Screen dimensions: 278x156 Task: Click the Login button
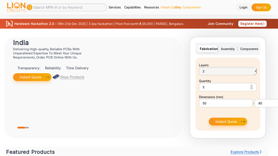pos(243,7)
